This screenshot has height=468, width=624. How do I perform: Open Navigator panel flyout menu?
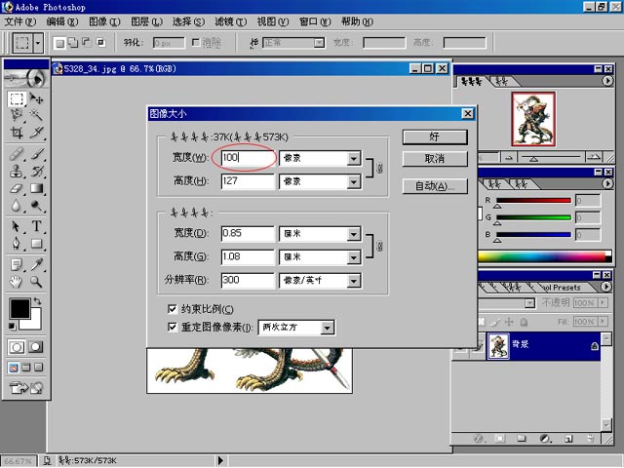(606, 81)
